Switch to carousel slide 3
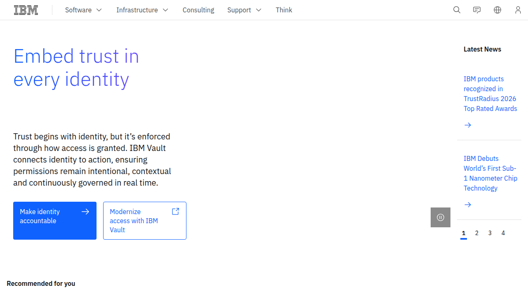This screenshot has width=528, height=297. 490,233
